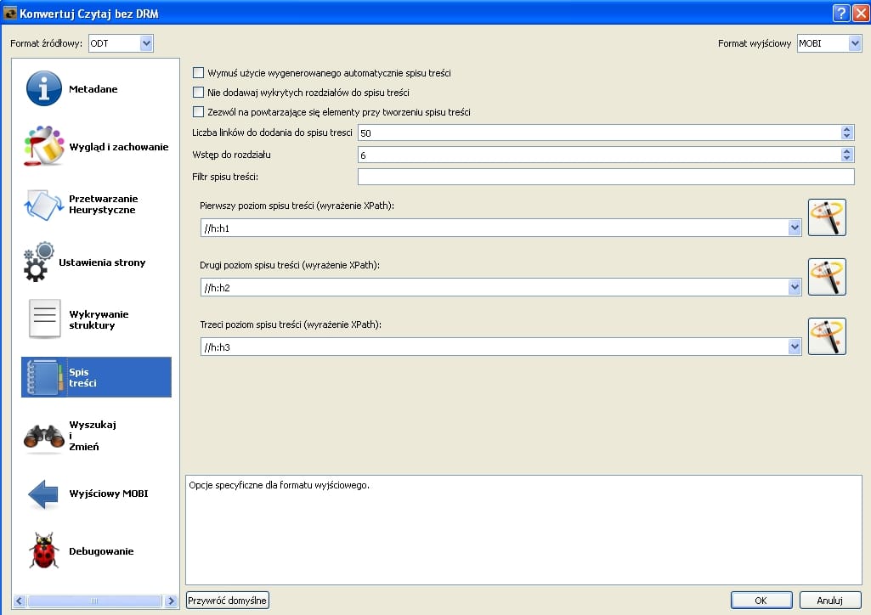Click the Przetwarzanie Heurystyczne icon
Image resolution: width=871 pixels, height=615 pixels.
pyautogui.click(x=44, y=204)
